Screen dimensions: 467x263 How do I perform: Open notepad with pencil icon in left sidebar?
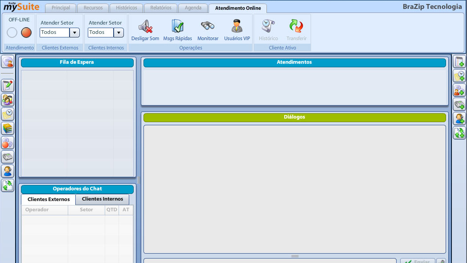click(8, 86)
